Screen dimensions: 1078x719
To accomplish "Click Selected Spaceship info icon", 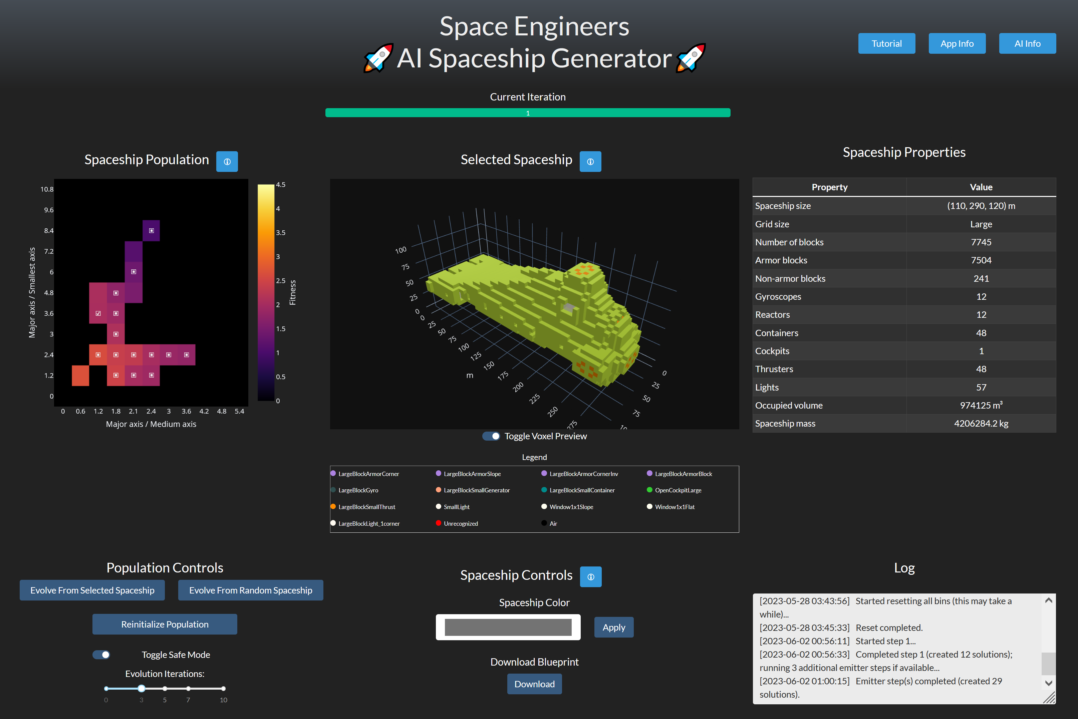I will click(590, 162).
